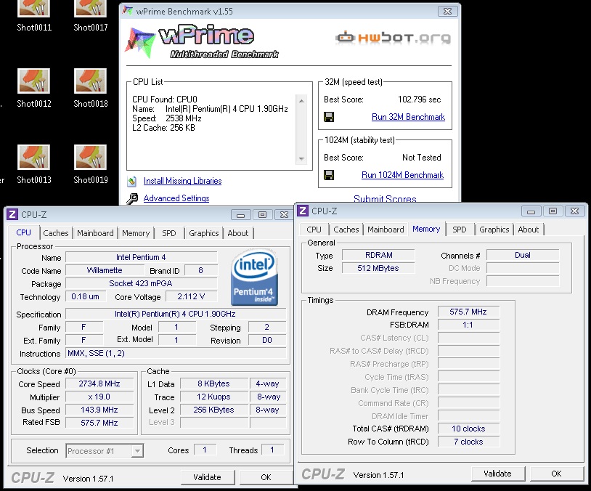Click the Multiplier x 19.0 value
Viewport: 591px width, 491px height.
pos(99,397)
